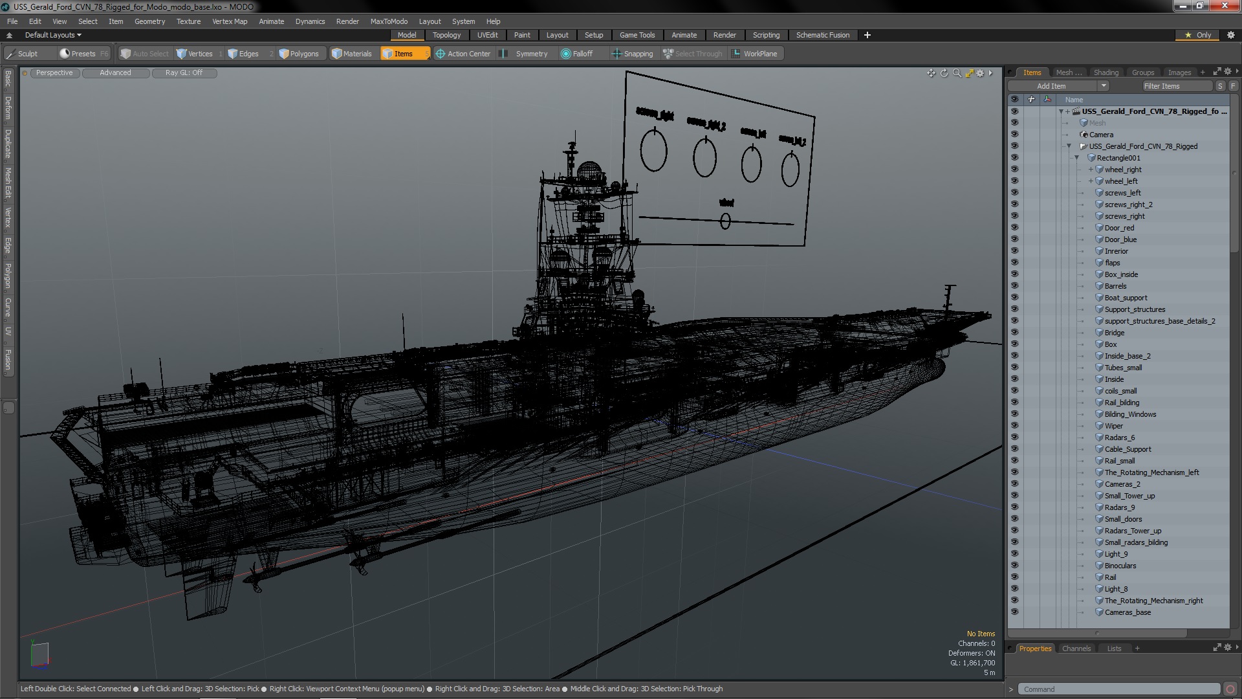The width and height of the screenshot is (1242, 699).
Task: Click viewport zoom magnifier icon
Action: pyautogui.click(x=957, y=73)
